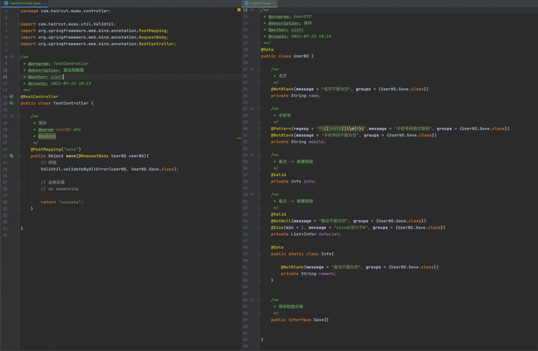The height and width of the screenshot is (351, 538).
Task: Click the @PostMapping("save") annotation
Action: click(x=56, y=149)
